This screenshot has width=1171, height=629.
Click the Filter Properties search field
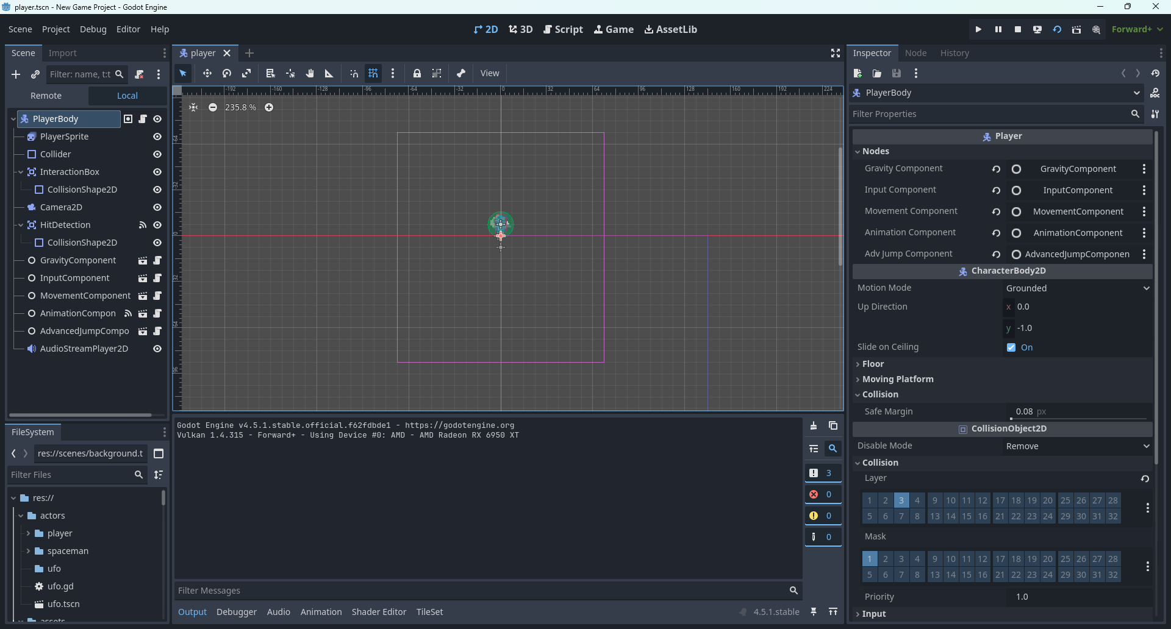coord(989,114)
